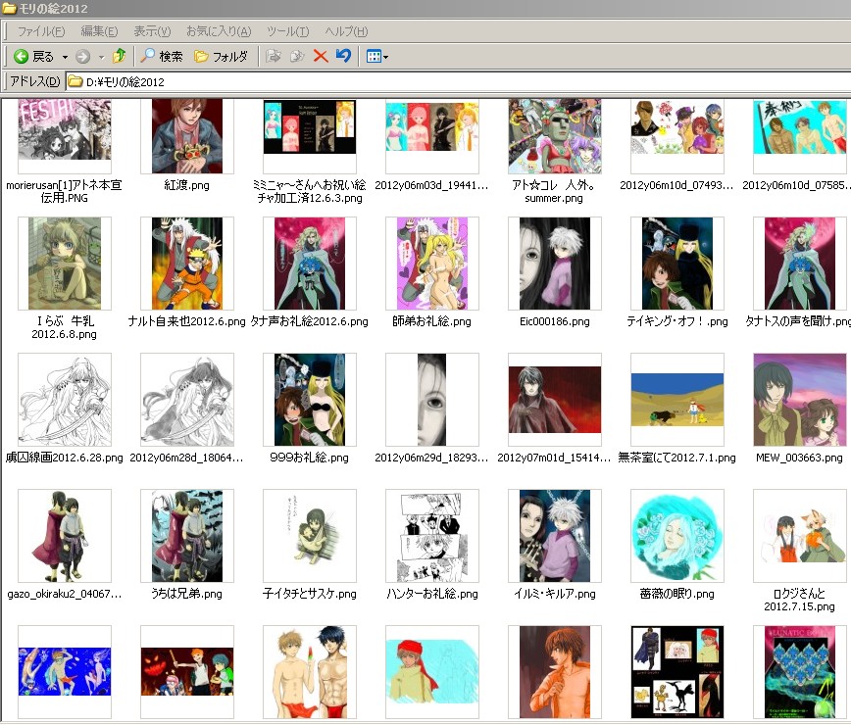Click the address bar path field
Screen dimensions: 851x725
(459, 82)
